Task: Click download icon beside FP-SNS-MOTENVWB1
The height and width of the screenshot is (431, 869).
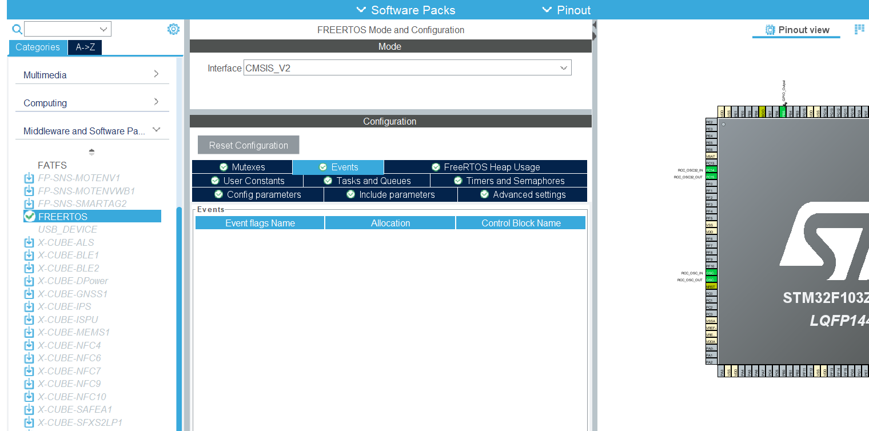Action: [x=29, y=191]
